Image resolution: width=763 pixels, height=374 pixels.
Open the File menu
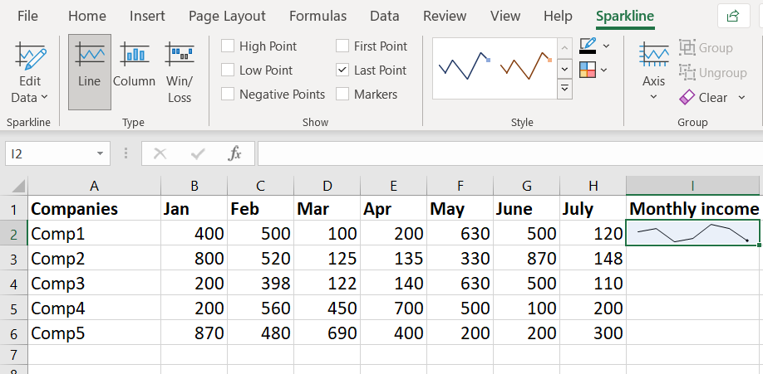coord(27,16)
